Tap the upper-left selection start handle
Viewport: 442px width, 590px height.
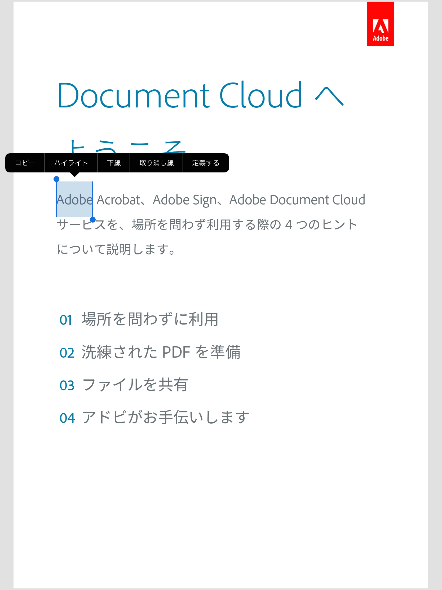tap(56, 179)
